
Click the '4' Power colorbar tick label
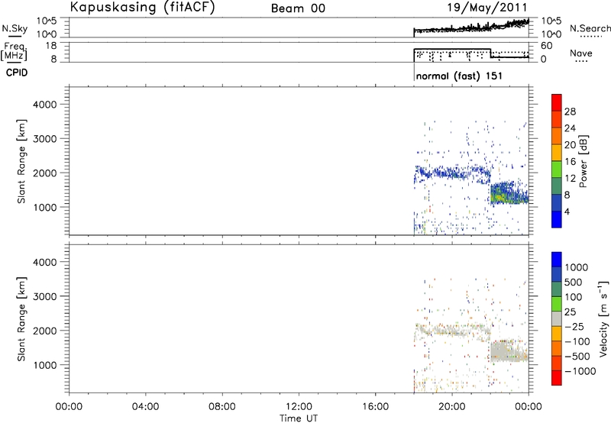click(567, 211)
